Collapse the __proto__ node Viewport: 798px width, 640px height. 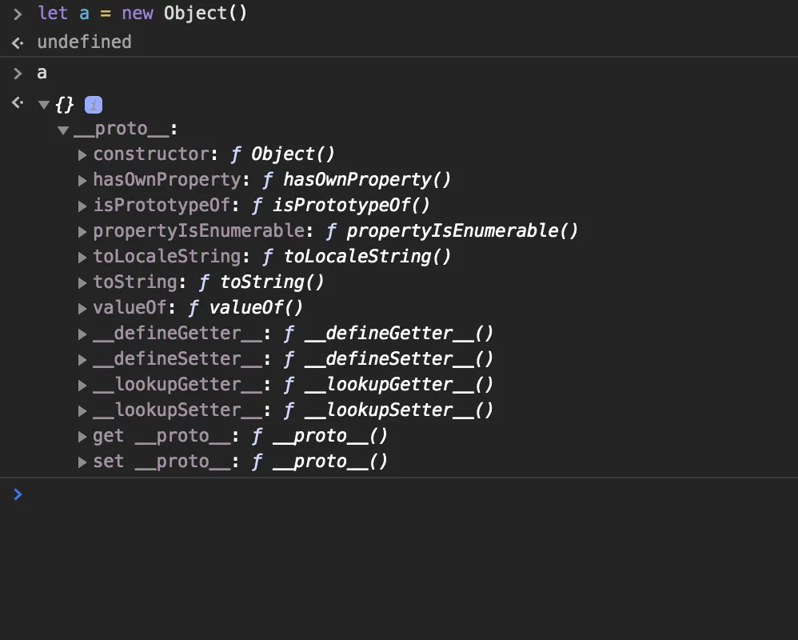[63, 130]
